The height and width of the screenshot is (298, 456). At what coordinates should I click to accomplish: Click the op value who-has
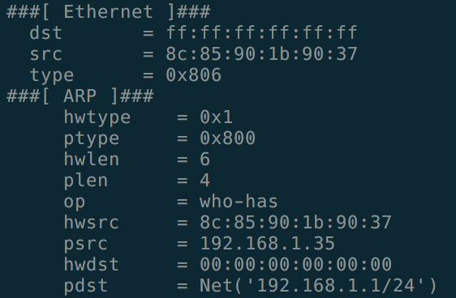pos(239,202)
